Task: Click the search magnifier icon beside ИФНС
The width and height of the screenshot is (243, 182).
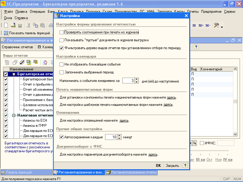Action: coord(194,143)
